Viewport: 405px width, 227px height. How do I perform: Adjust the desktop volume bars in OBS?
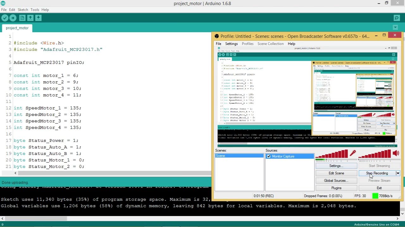tap(375, 154)
